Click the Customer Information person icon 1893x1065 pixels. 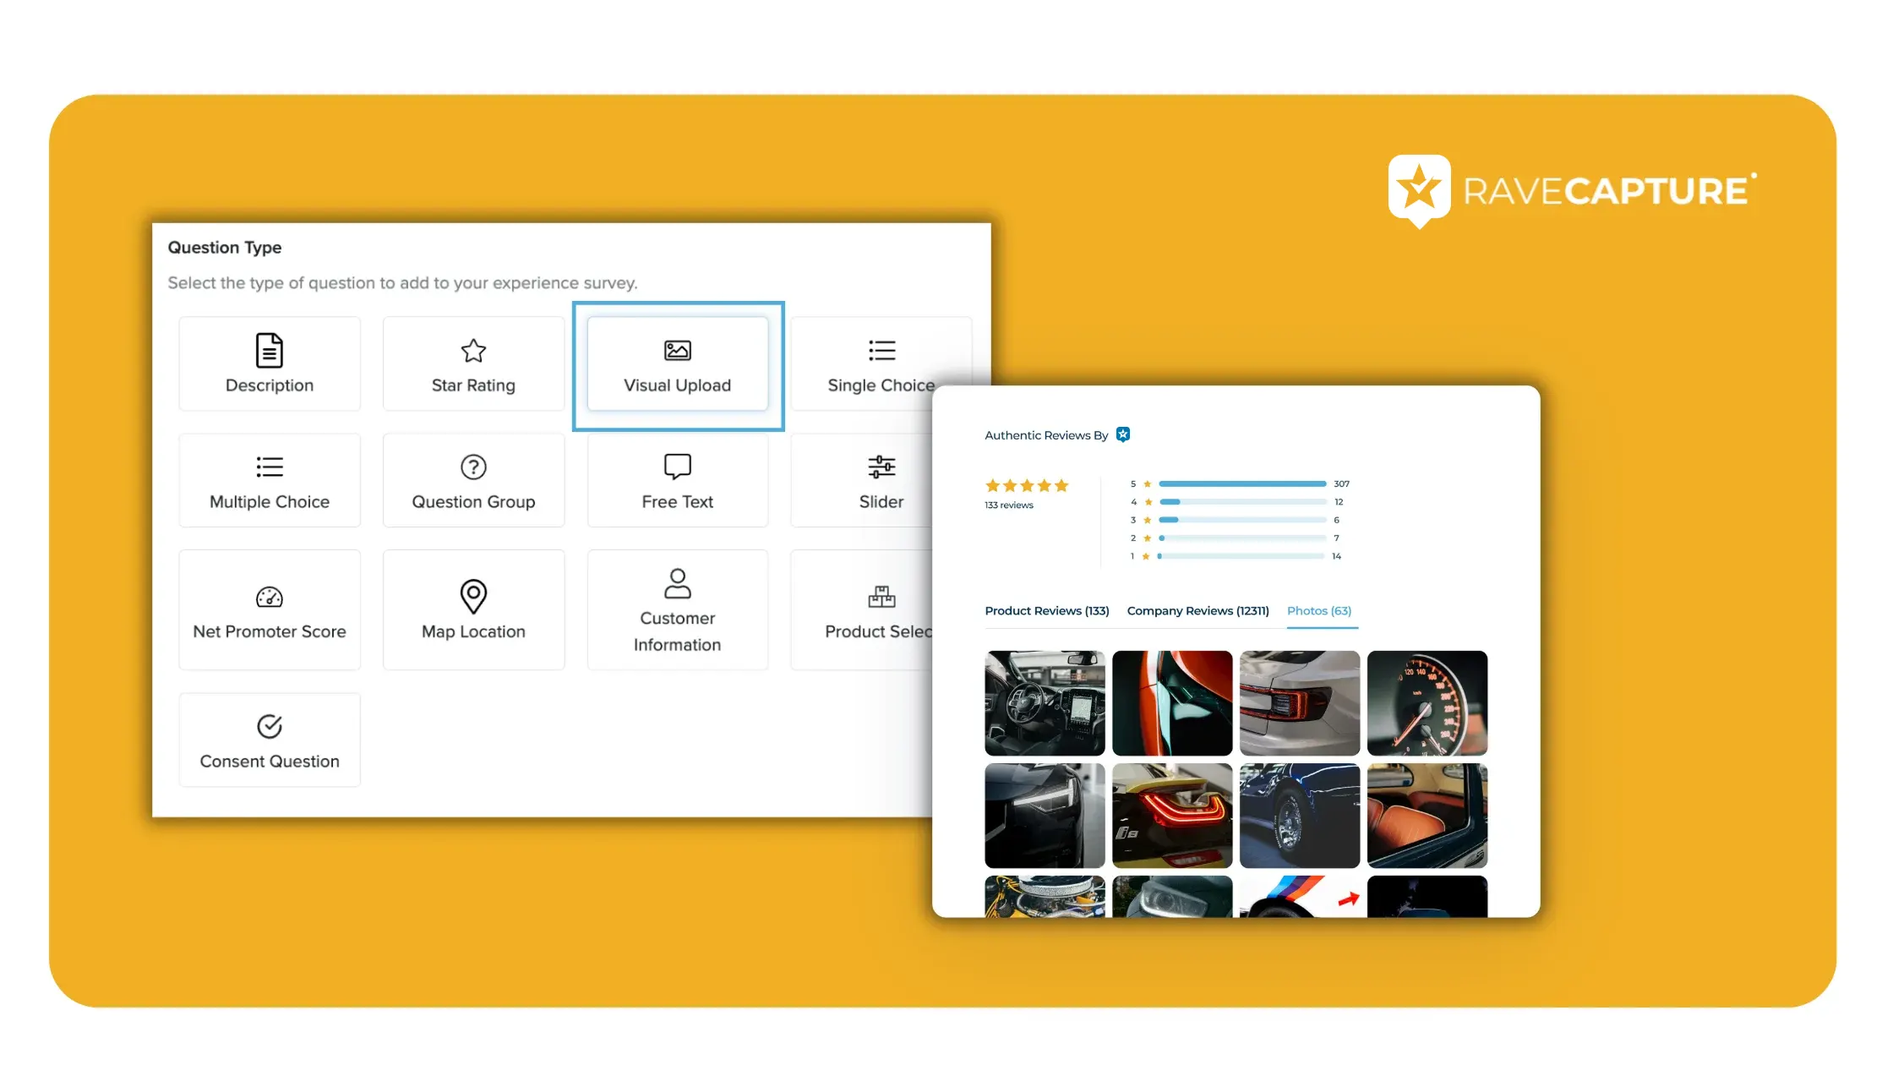pyautogui.click(x=677, y=583)
